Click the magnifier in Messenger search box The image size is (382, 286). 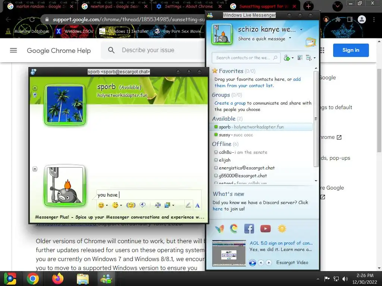pyautogui.click(x=275, y=58)
